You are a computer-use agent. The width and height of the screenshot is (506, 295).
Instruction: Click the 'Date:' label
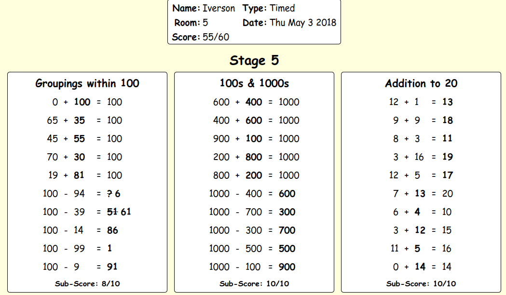(x=255, y=23)
